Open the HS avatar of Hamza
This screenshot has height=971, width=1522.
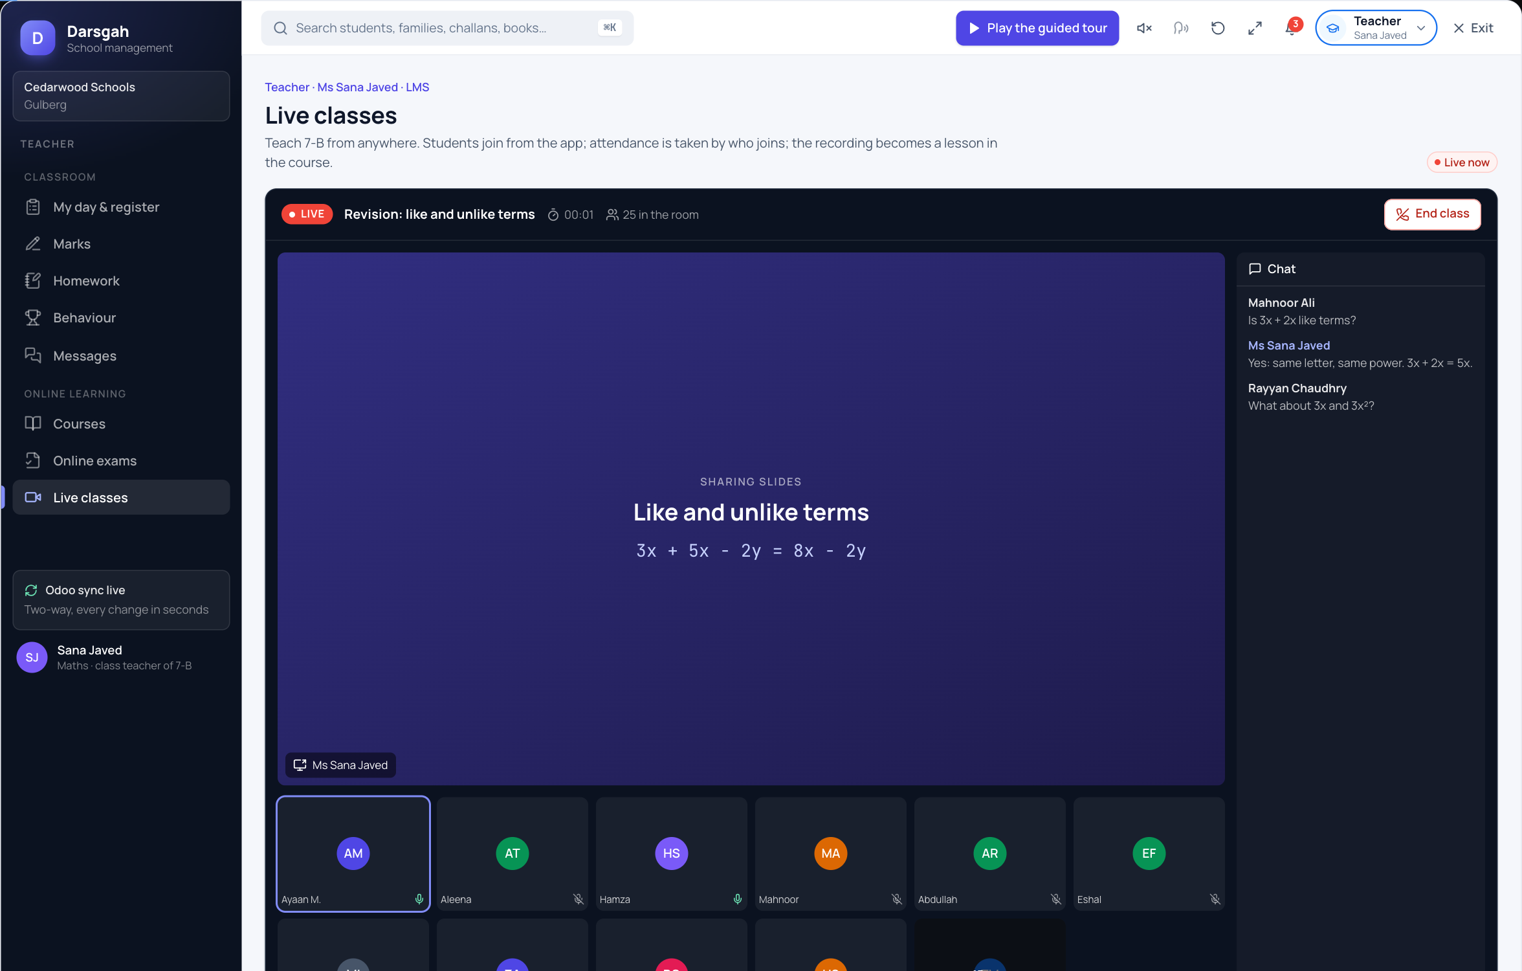pos(672,853)
